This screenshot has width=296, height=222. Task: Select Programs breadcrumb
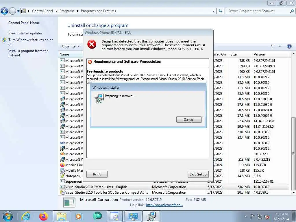(67, 11)
